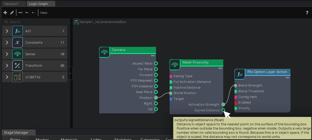312x140 pixels.
Task: Click the Signed Distance output port
Action: point(223,110)
